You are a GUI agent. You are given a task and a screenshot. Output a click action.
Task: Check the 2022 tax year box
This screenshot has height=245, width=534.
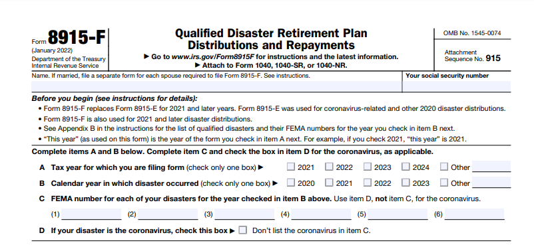329,167
